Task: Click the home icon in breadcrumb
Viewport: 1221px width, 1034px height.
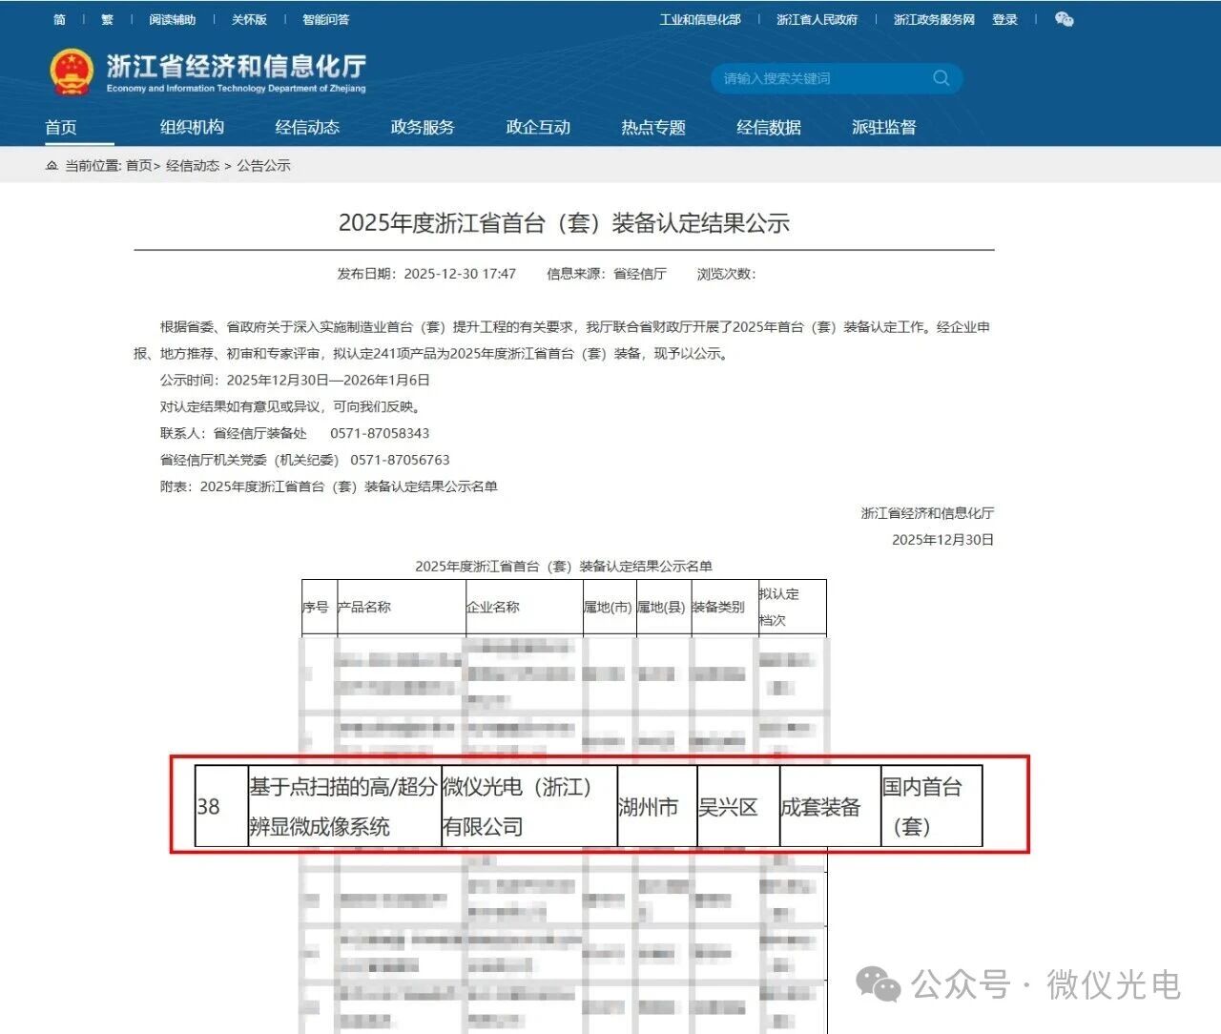Action: click(x=52, y=166)
